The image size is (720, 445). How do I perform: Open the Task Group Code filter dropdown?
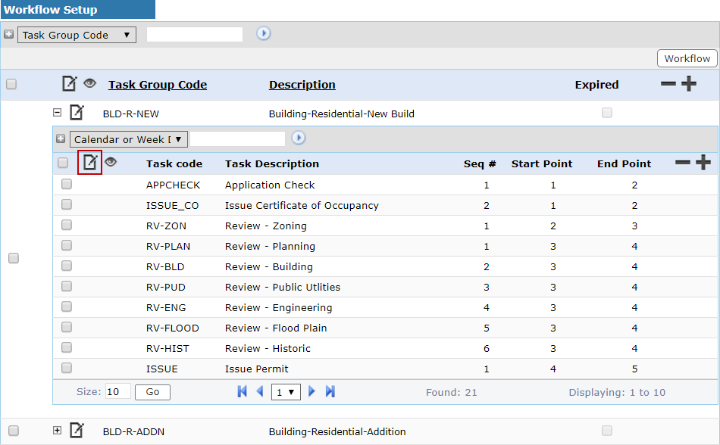pyautogui.click(x=77, y=35)
